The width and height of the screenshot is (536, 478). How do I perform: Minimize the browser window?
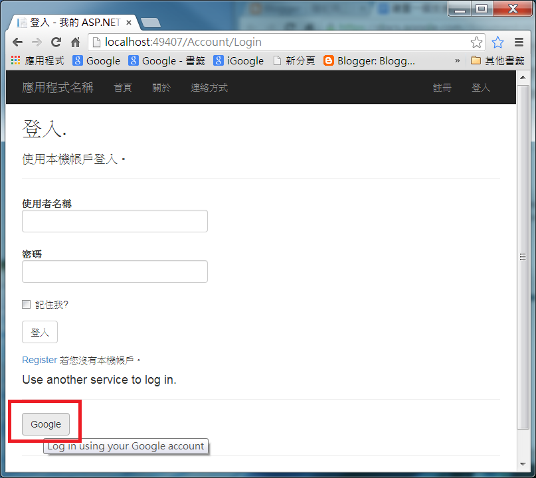pos(460,9)
